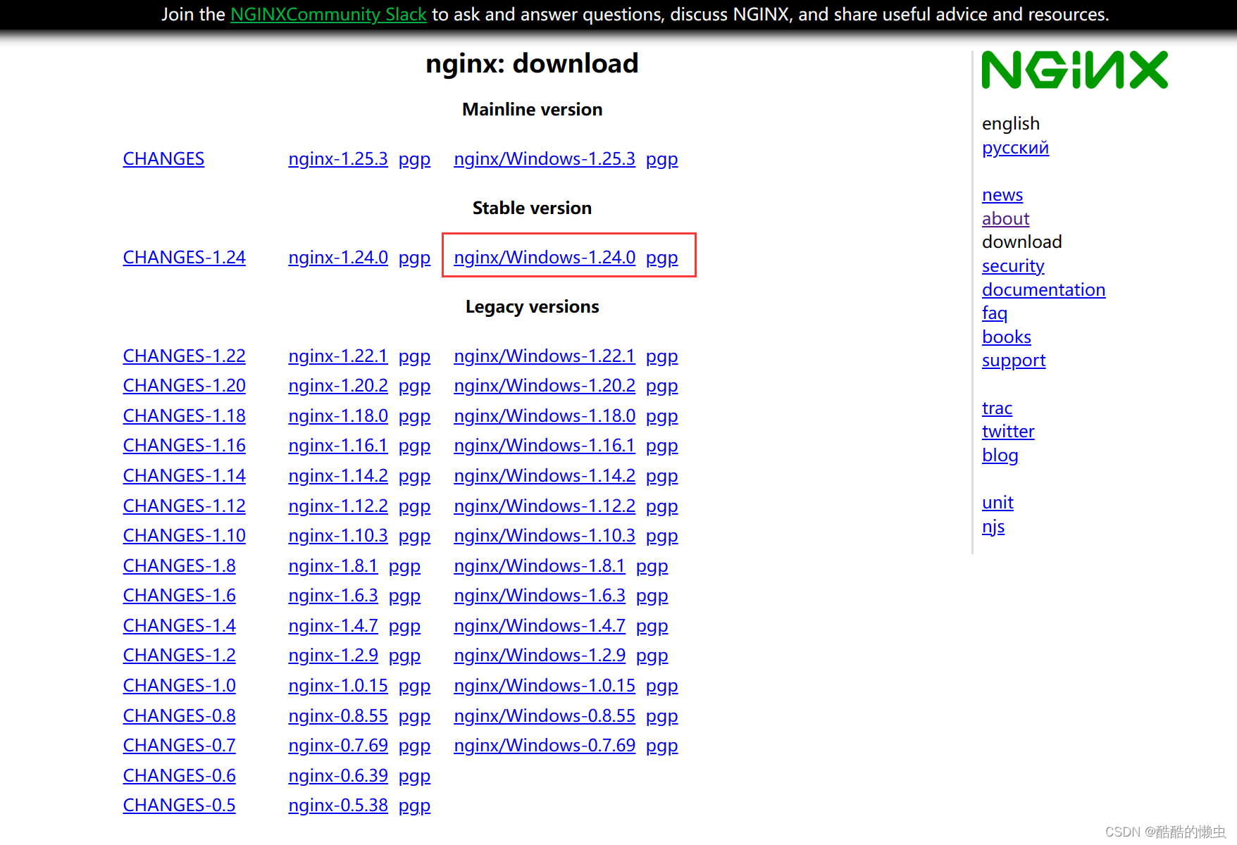Image resolution: width=1237 pixels, height=845 pixels.
Task: Open the trac link
Action: coord(997,408)
